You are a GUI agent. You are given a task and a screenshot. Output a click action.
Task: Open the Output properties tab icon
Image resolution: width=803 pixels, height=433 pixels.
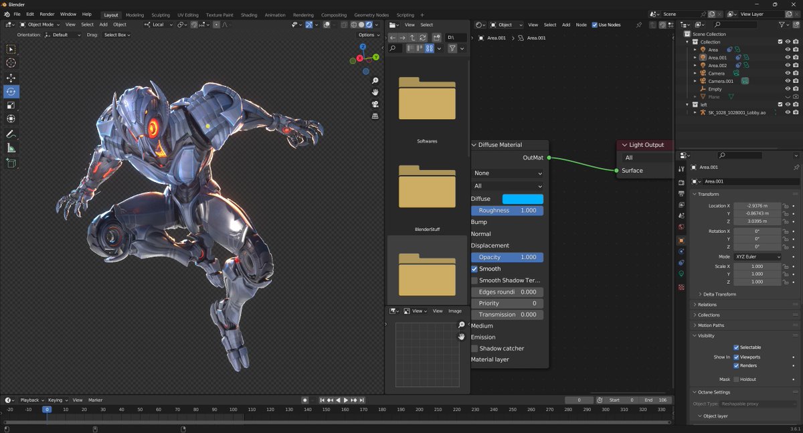point(681,193)
